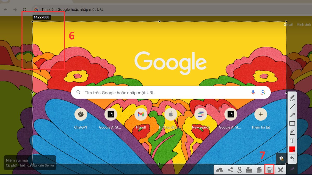Click the magnifier icon in search box

[x=79, y=93]
